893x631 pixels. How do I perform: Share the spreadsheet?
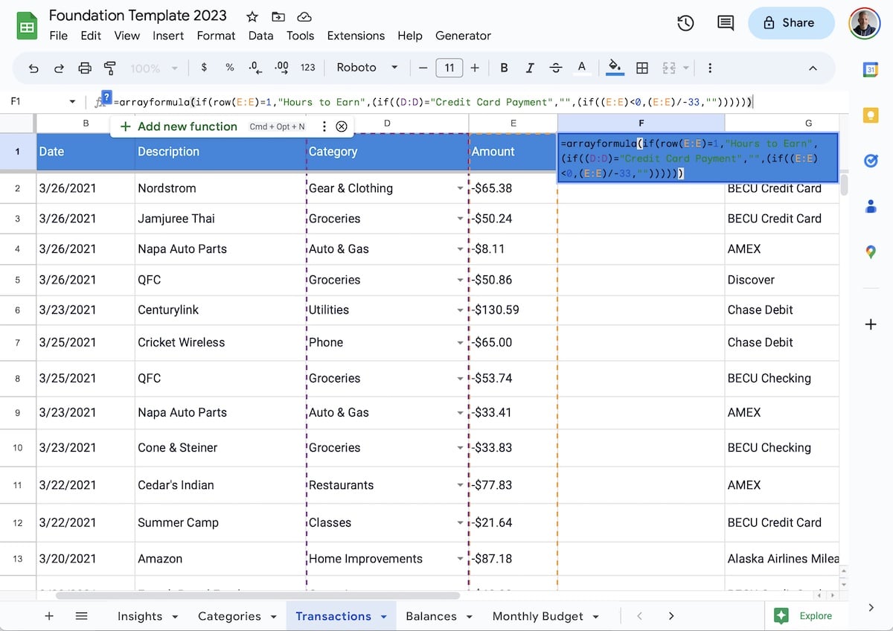(x=791, y=23)
